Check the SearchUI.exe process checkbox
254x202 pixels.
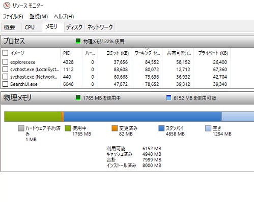6,84
